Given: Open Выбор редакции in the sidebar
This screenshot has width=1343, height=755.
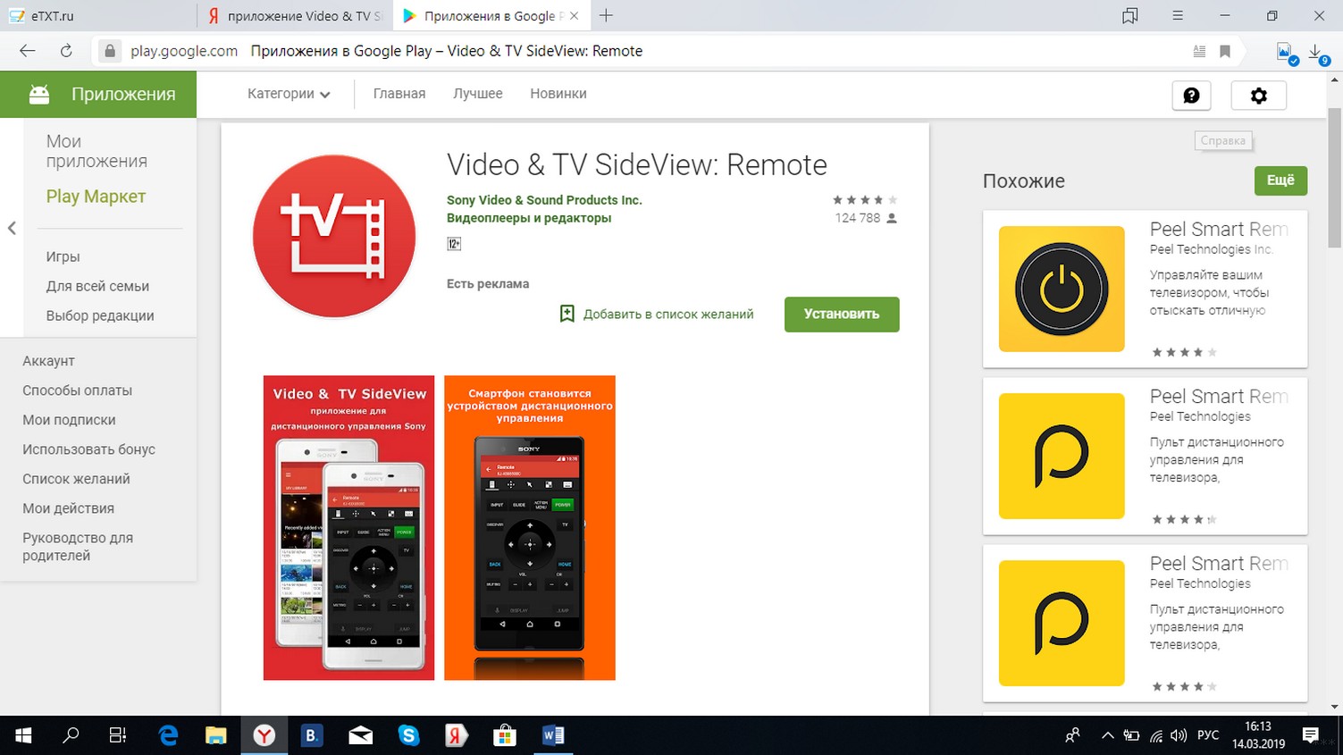Looking at the screenshot, I should coord(100,315).
